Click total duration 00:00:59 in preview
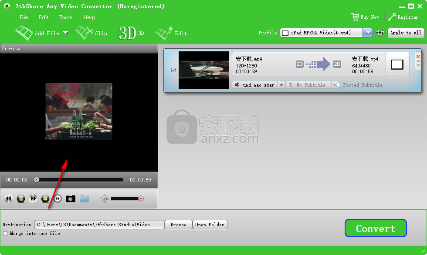427x255 pixels. [x=140, y=180]
